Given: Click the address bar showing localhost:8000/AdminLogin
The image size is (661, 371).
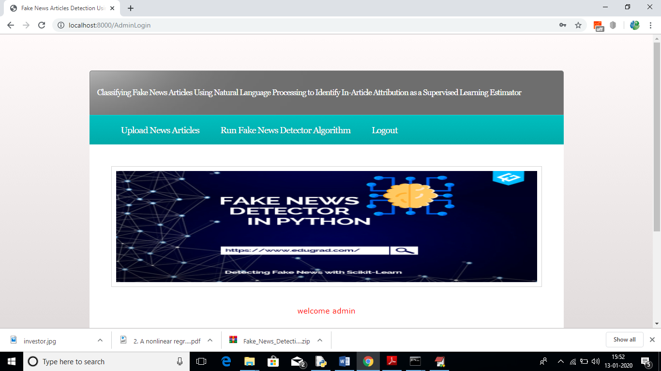Looking at the screenshot, I should click(x=310, y=25).
